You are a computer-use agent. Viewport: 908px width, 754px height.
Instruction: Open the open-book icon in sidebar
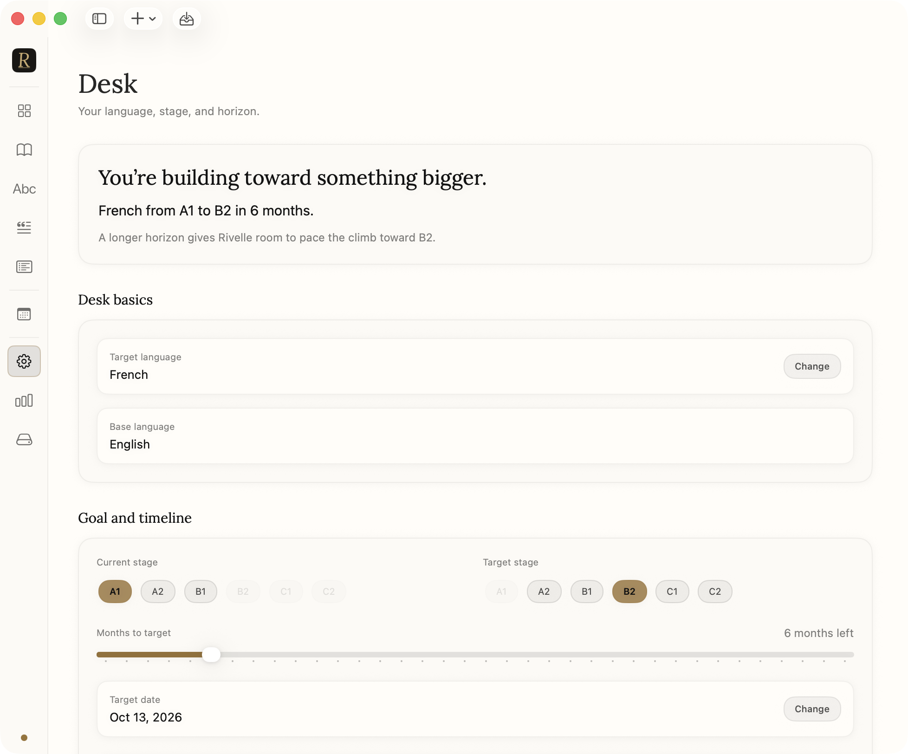(24, 149)
